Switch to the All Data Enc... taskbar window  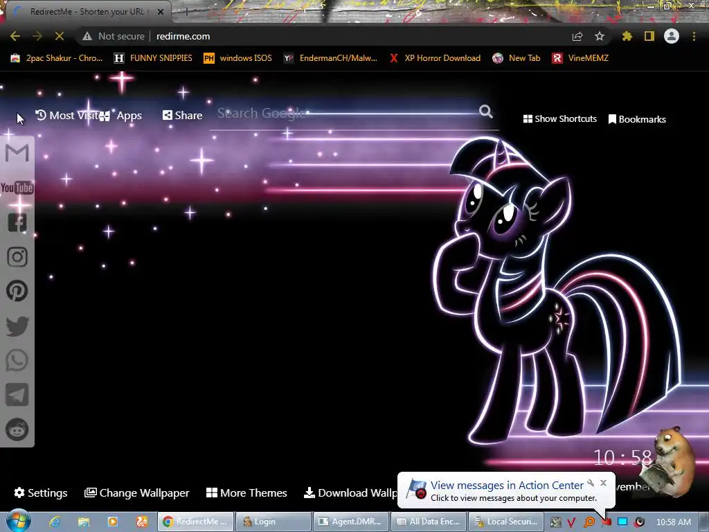(428, 522)
